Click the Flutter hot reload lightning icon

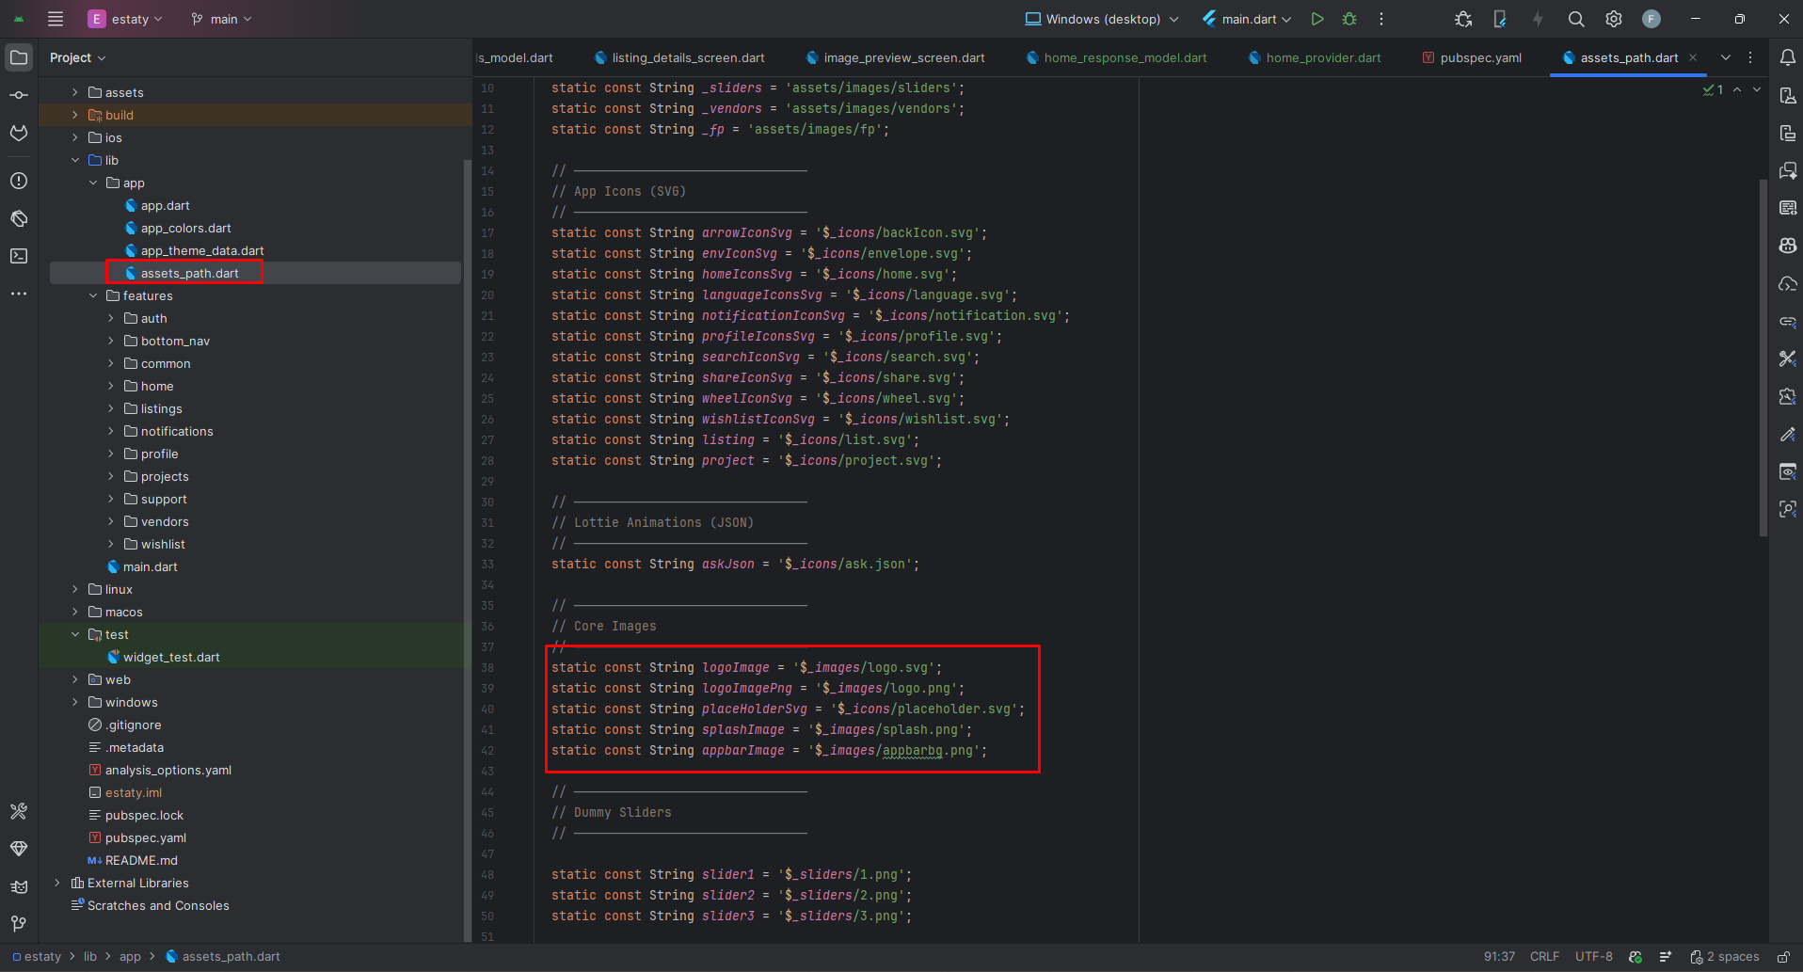tap(1538, 19)
